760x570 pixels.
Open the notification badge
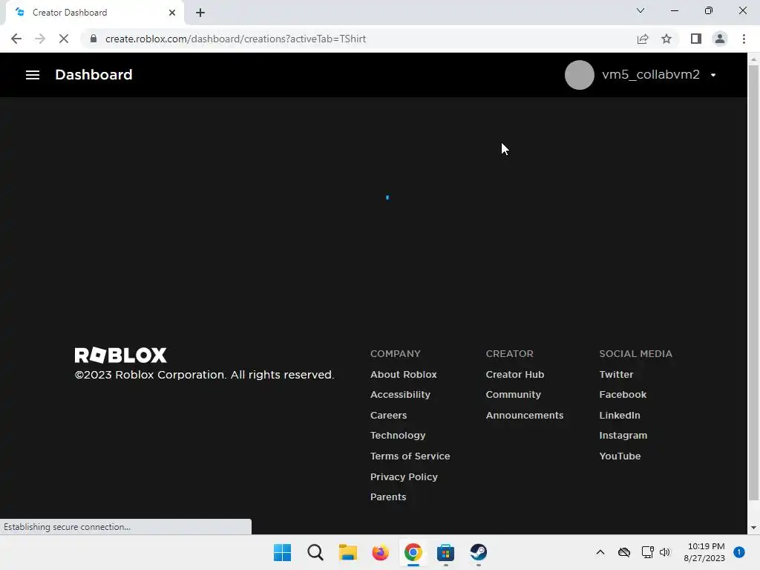coord(739,552)
